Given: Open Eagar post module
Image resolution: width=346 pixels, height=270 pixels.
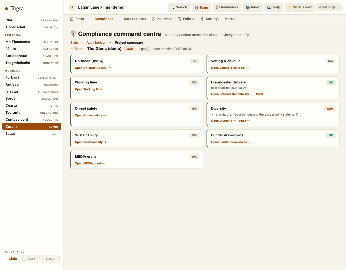Looking at the screenshot, I should [x=32, y=134].
